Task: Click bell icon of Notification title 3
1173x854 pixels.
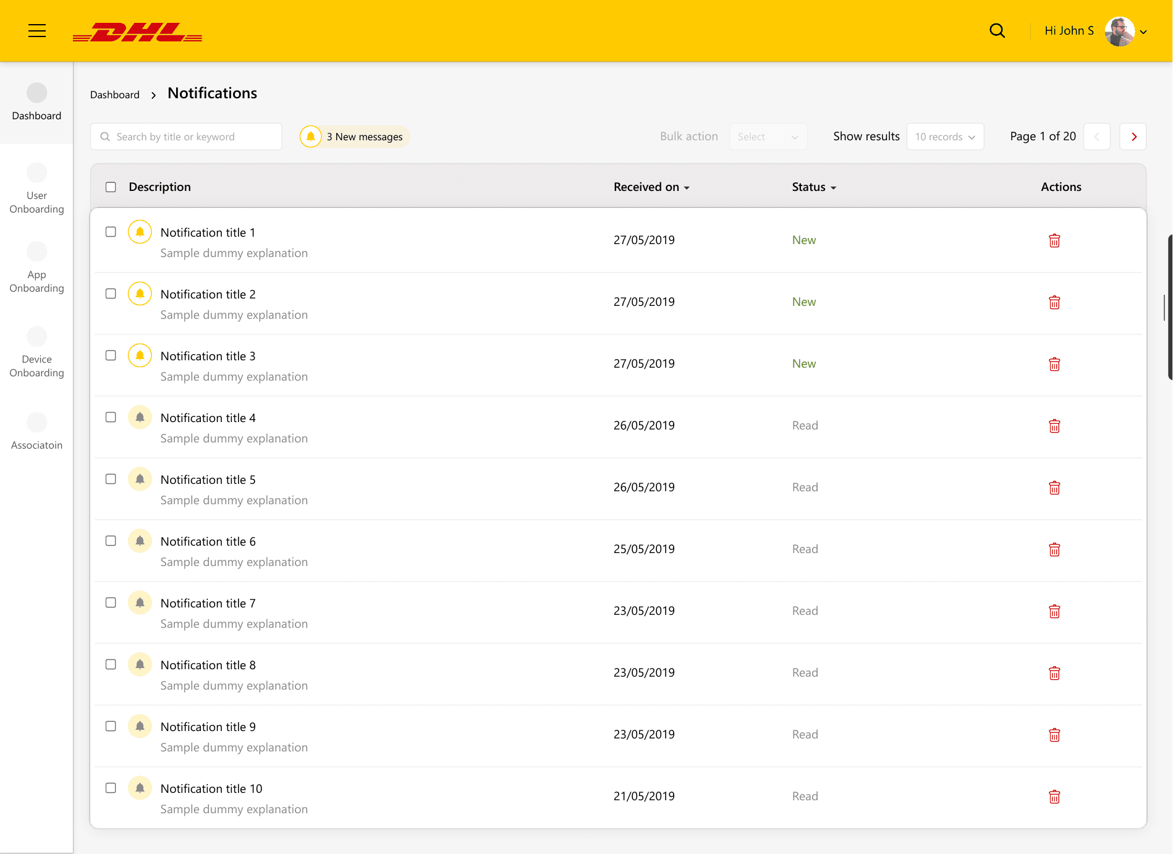Action: click(x=140, y=355)
